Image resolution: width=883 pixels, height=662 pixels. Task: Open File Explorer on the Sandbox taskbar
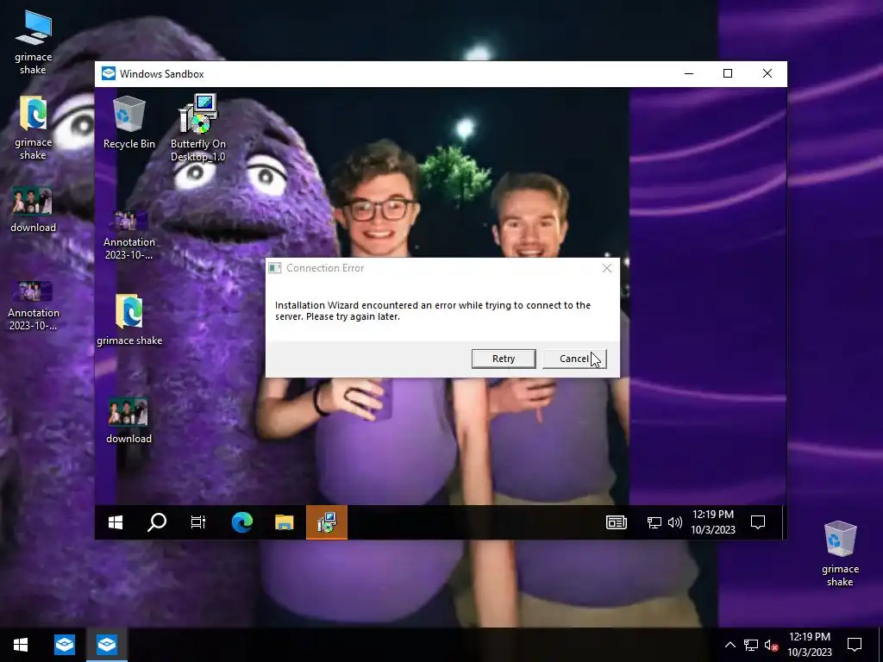tap(285, 522)
